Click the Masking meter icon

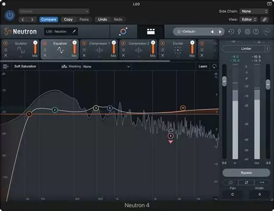(64, 66)
